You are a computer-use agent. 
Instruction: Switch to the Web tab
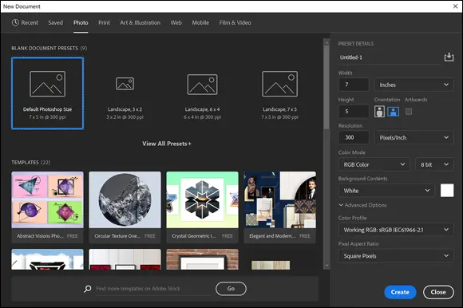(176, 22)
